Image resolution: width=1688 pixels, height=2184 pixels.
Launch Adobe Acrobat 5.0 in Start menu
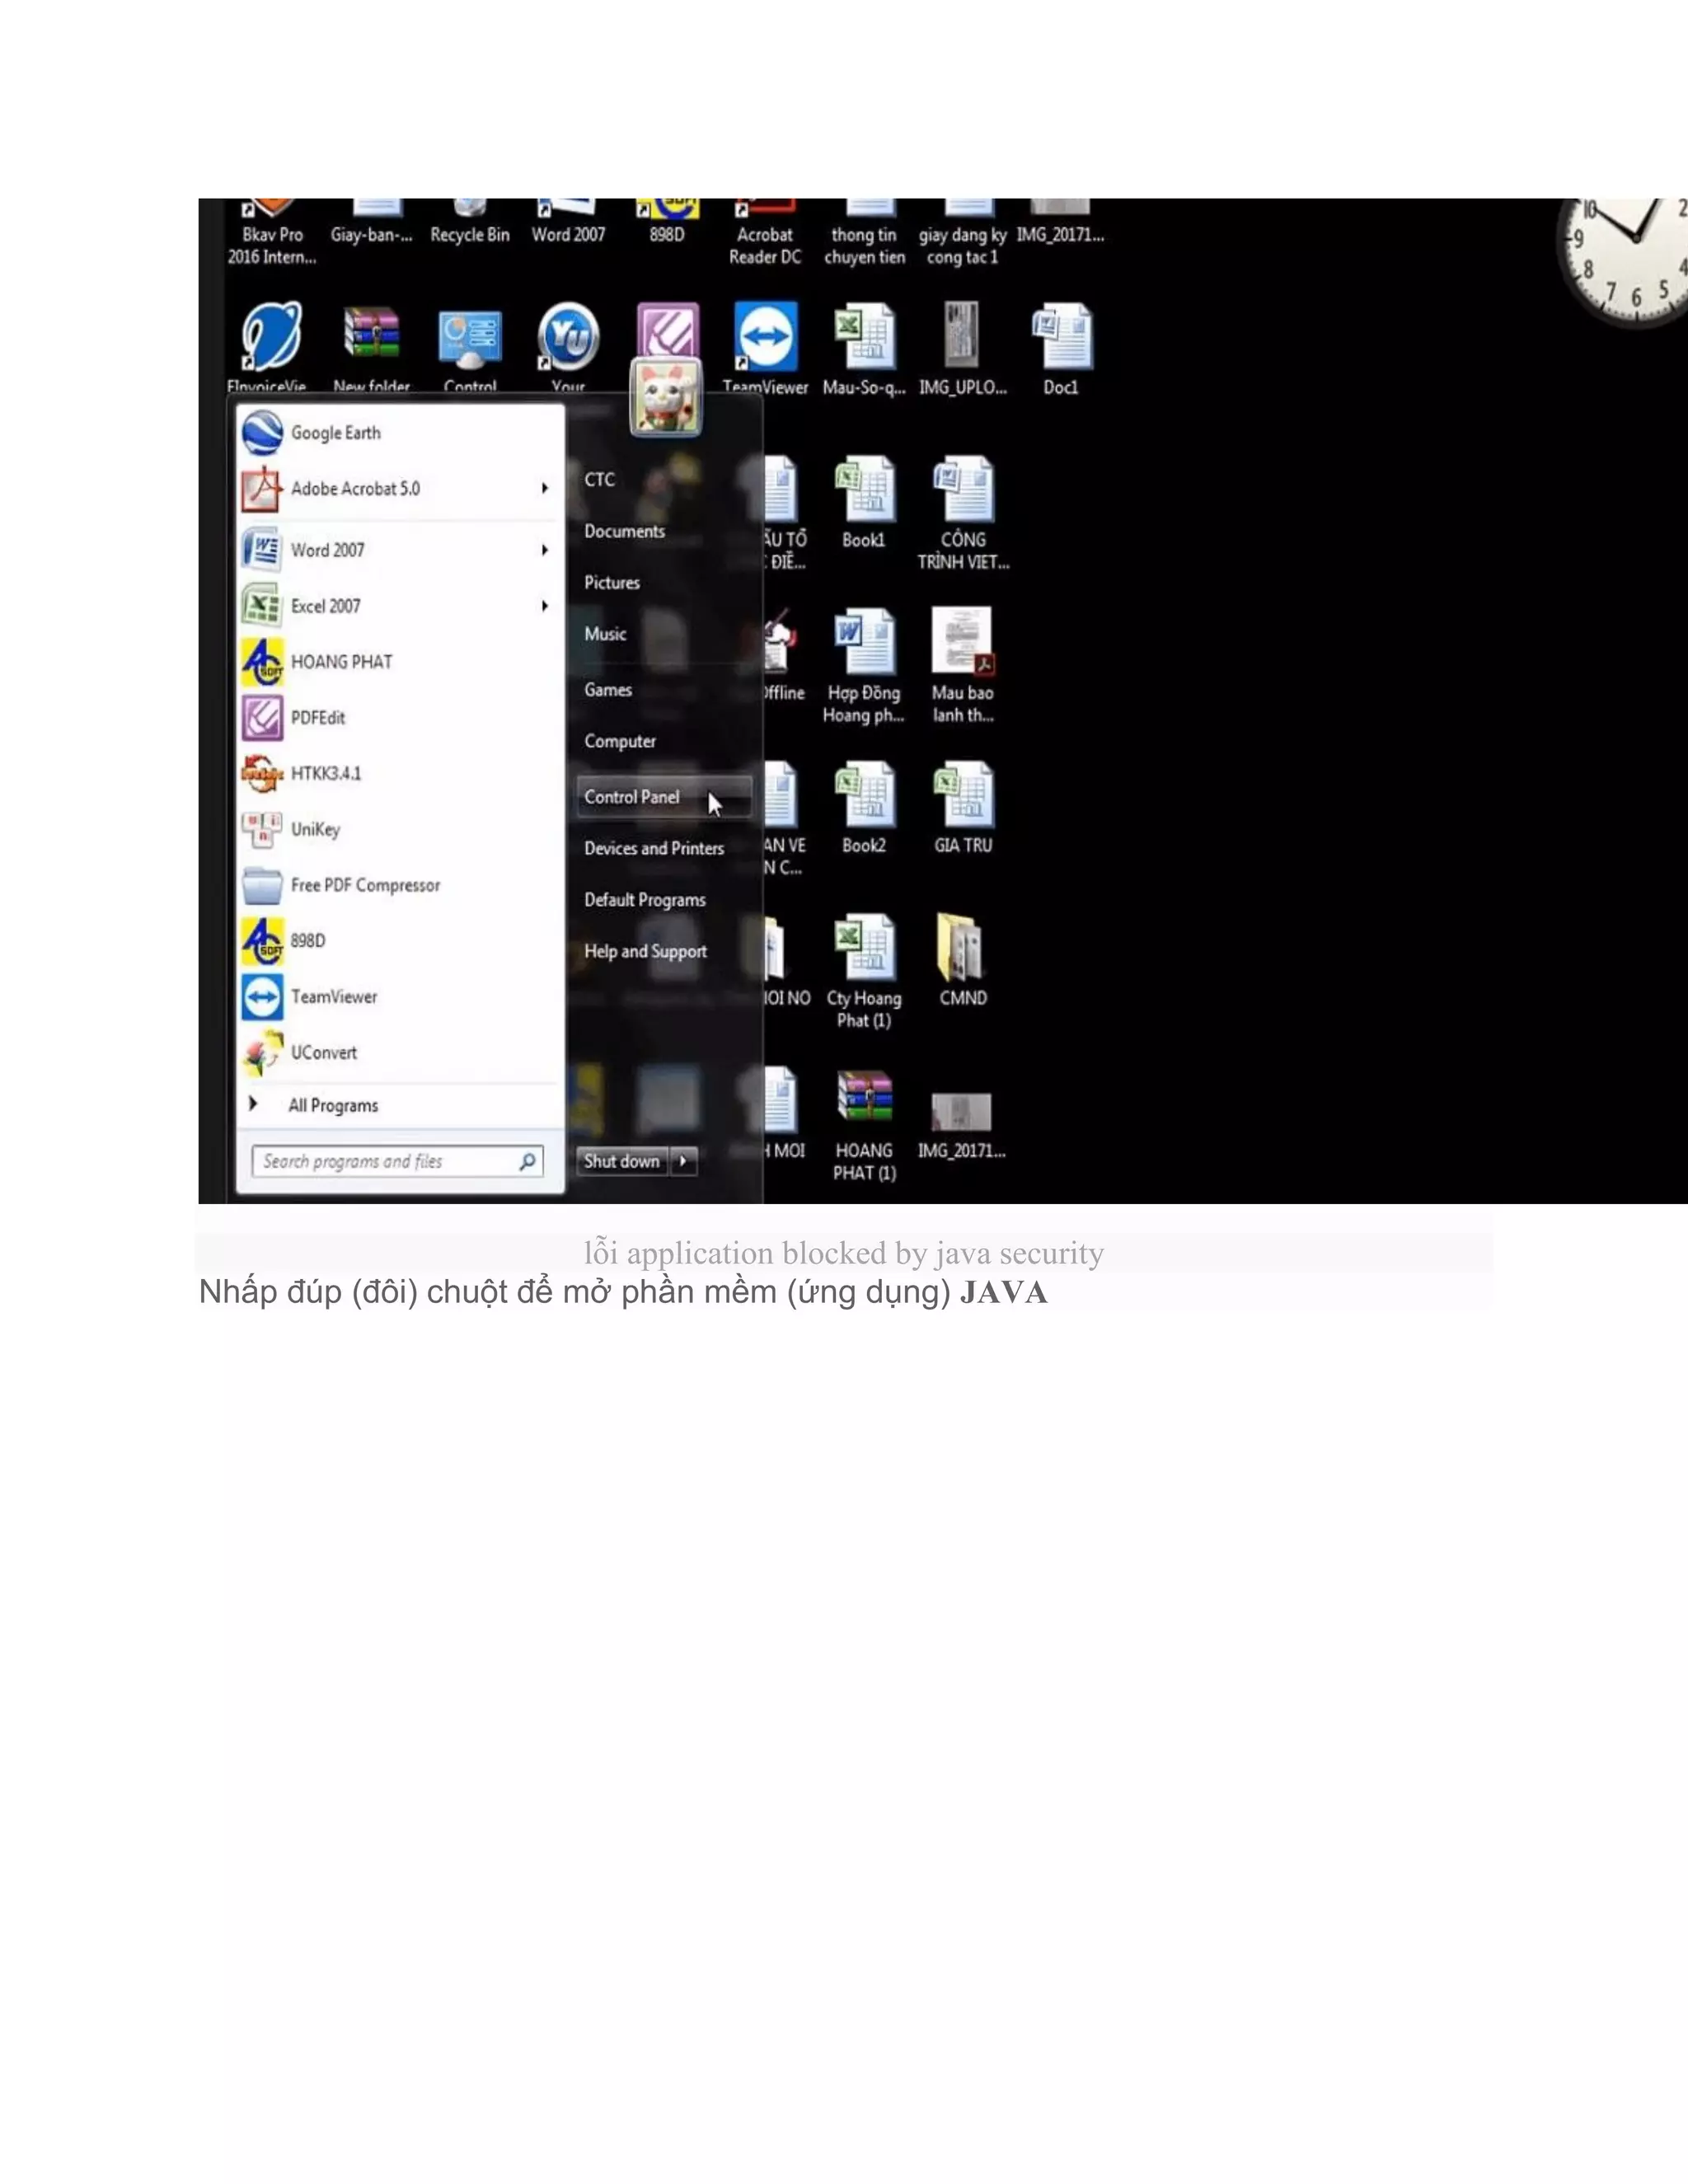tap(400, 489)
